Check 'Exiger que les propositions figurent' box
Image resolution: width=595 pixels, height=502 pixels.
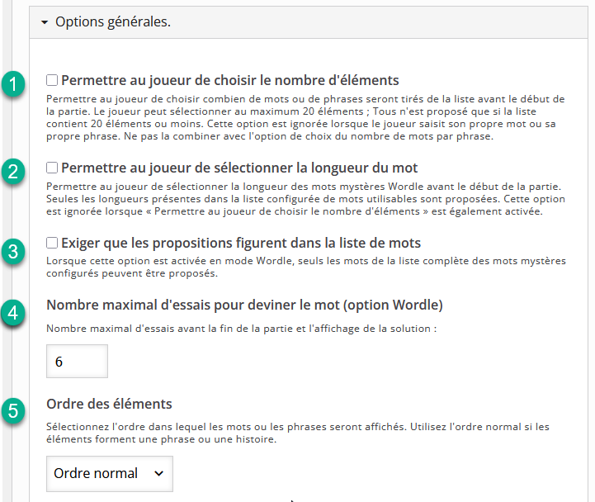(52, 243)
